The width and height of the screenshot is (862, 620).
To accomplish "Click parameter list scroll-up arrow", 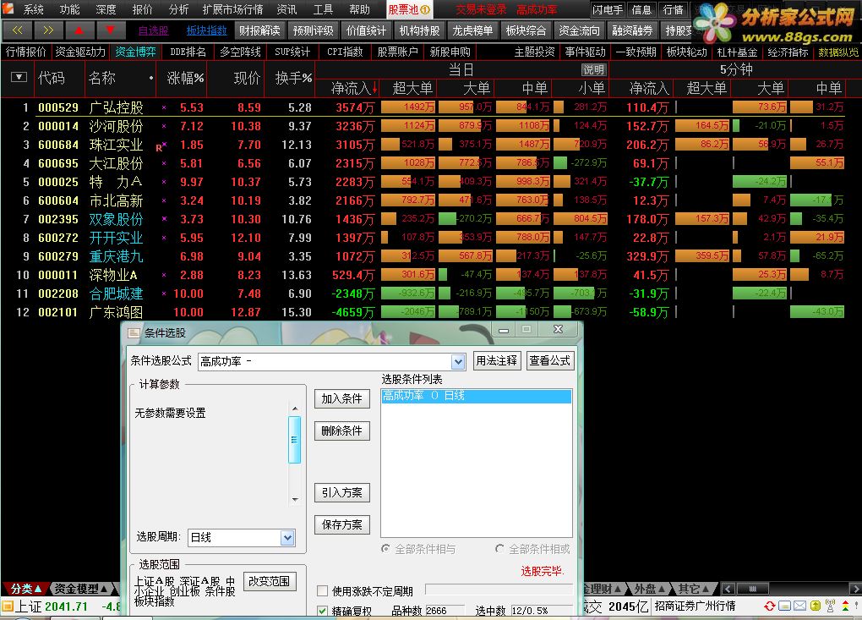I will 295,409.
